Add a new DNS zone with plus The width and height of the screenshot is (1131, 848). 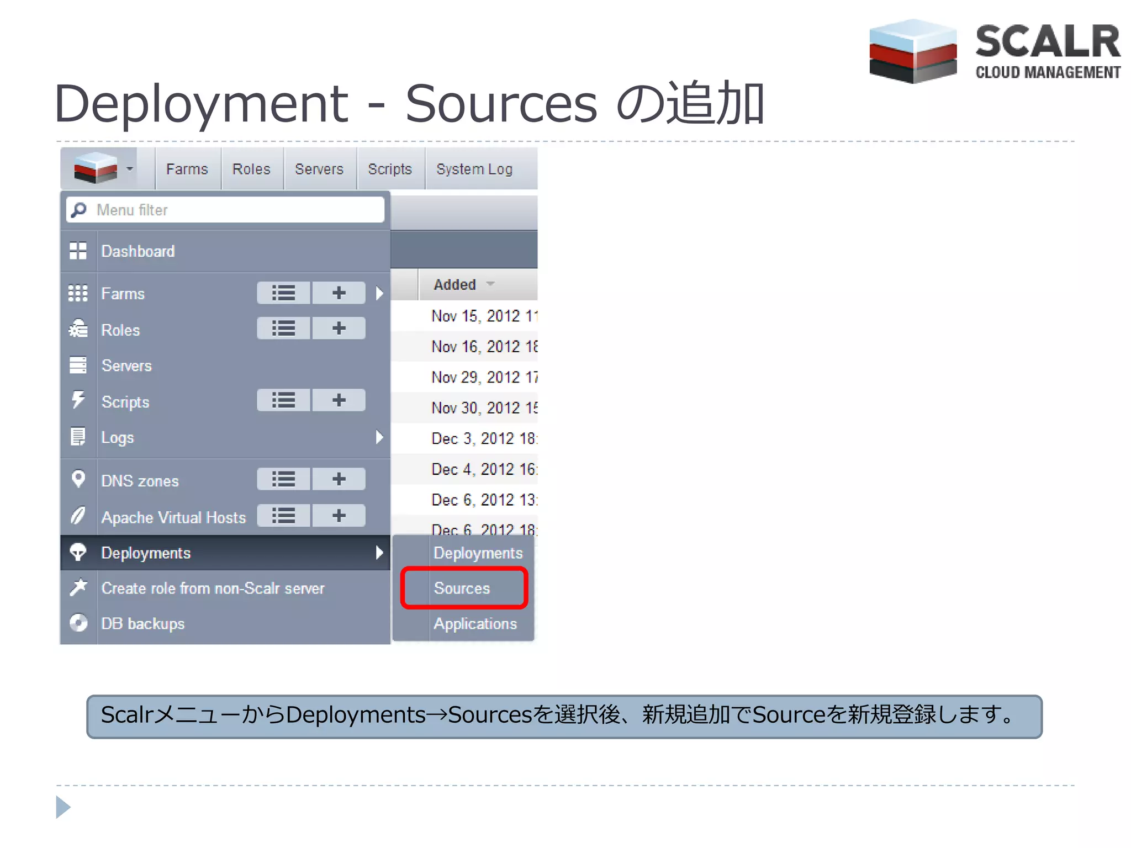[x=339, y=479]
